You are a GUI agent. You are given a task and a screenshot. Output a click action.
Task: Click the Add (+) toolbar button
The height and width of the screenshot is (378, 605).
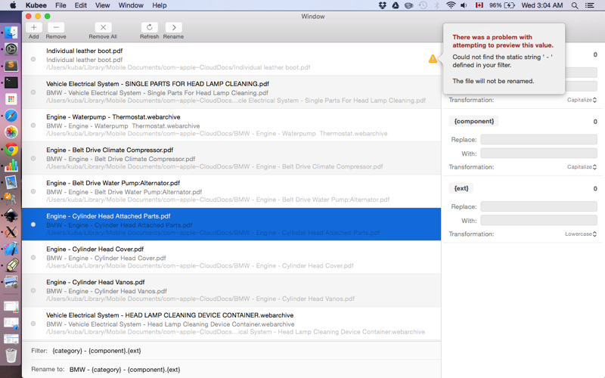point(34,27)
